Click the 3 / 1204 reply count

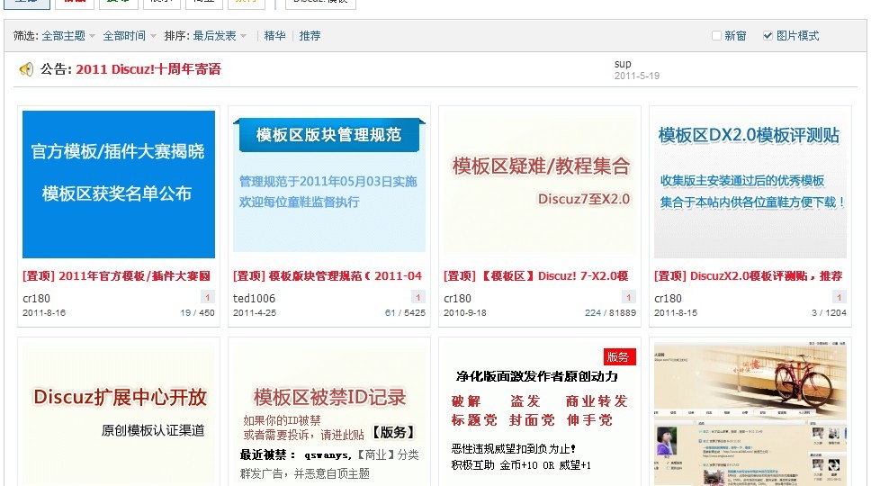coord(829,312)
